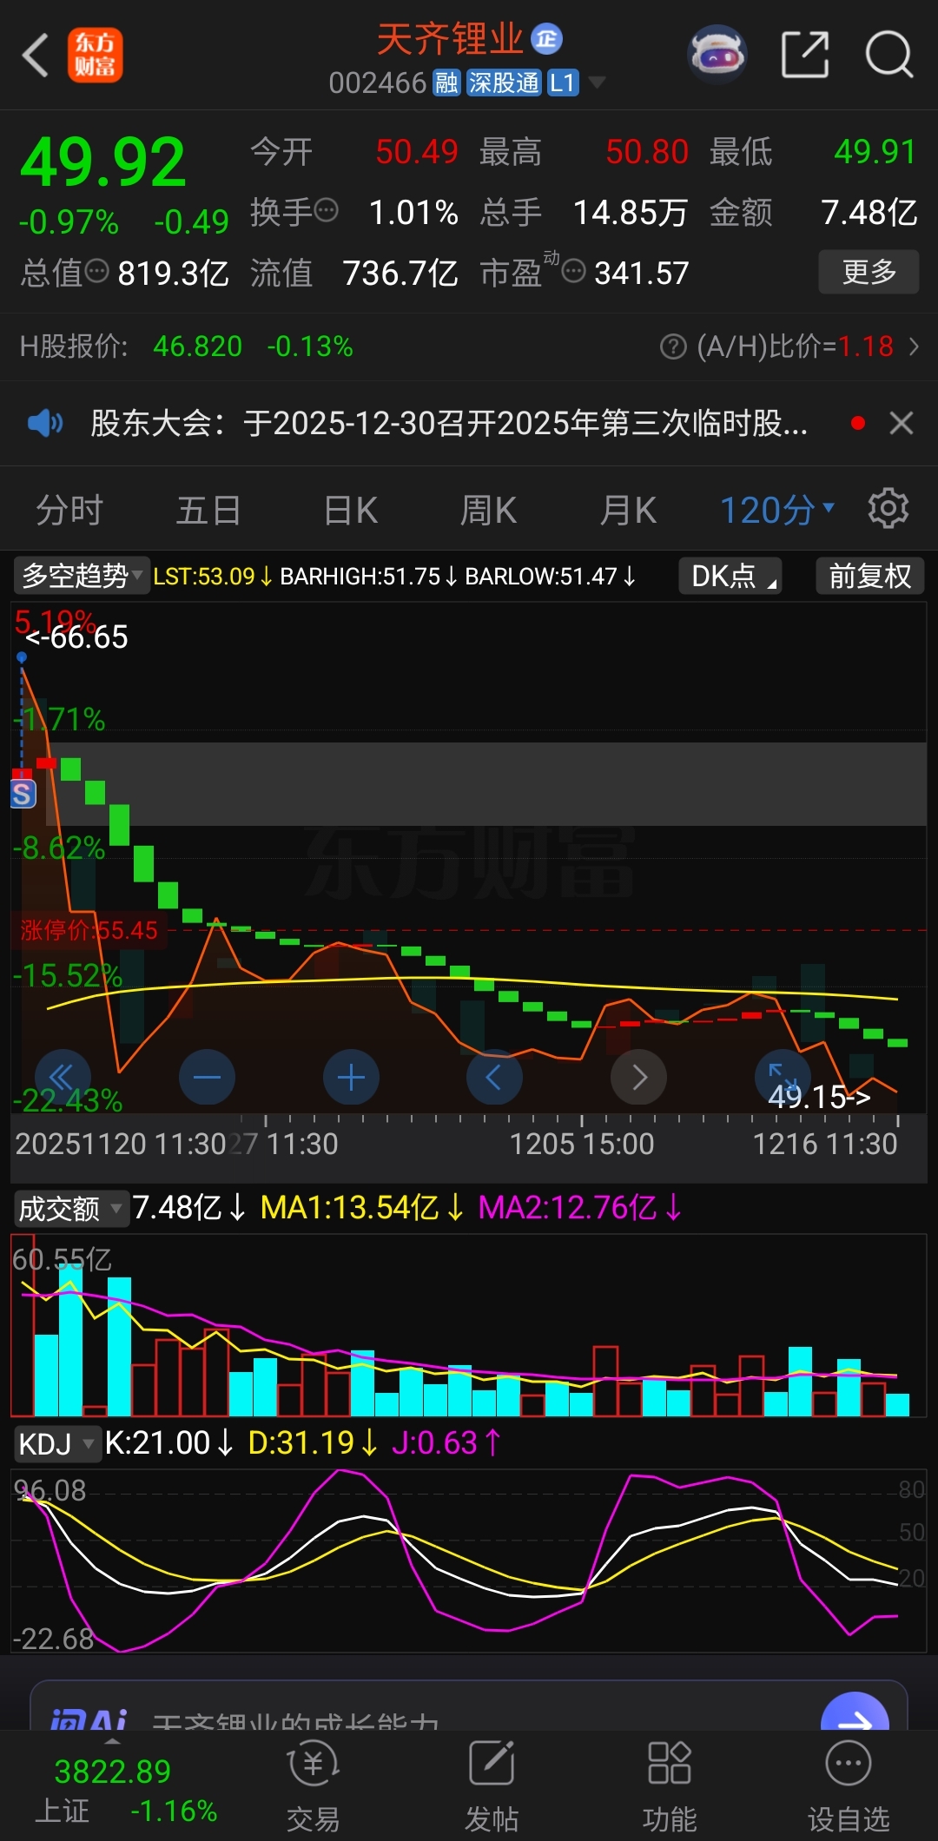Tap the 企 enterprise badge by name
This screenshot has height=1841, width=938.
(x=546, y=38)
